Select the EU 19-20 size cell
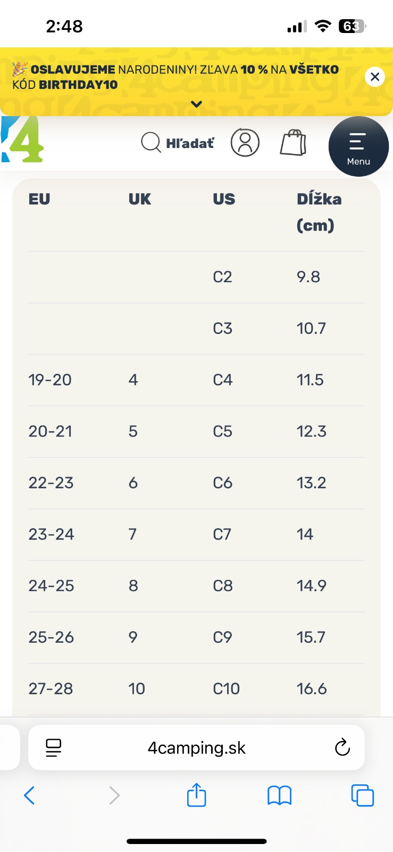 50,380
